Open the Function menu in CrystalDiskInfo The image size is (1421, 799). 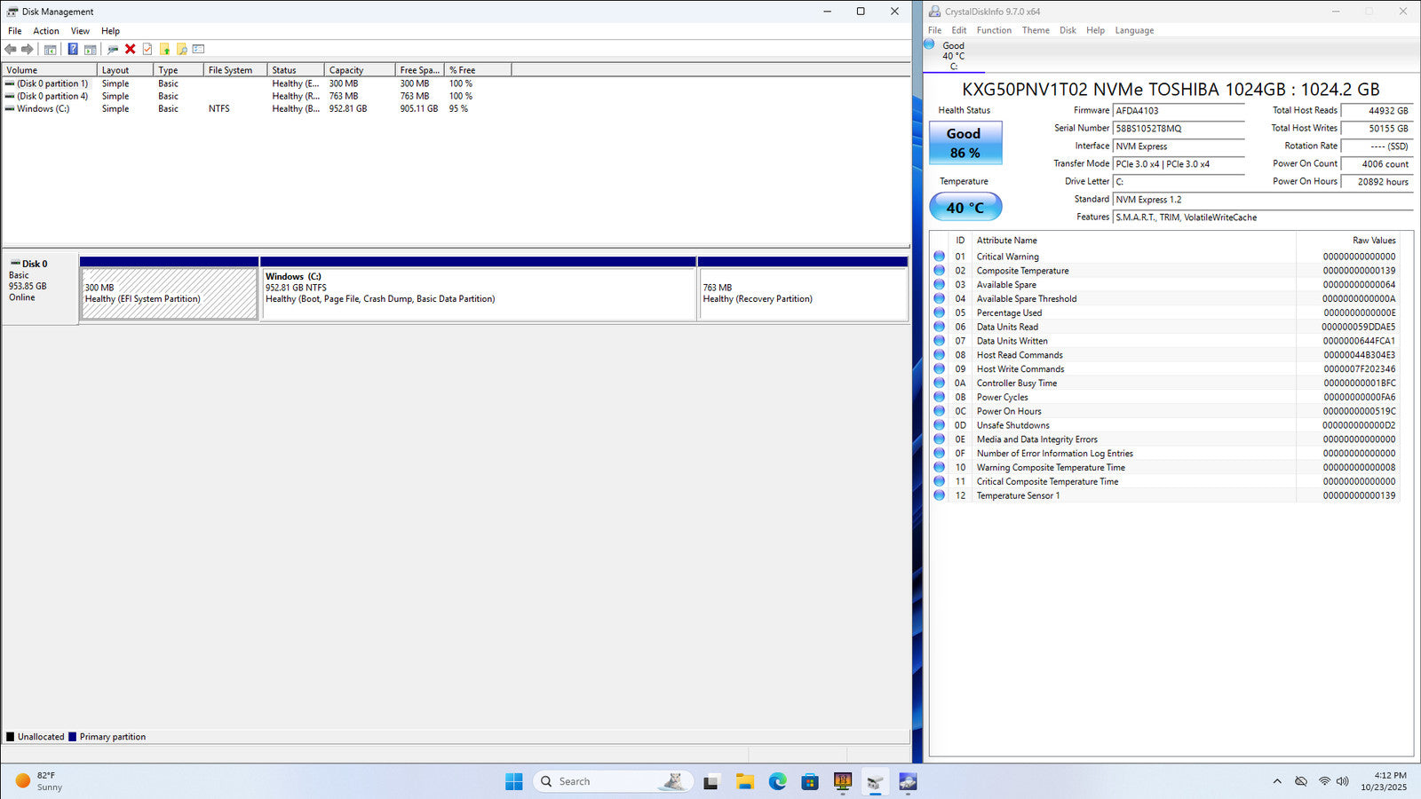(x=994, y=30)
